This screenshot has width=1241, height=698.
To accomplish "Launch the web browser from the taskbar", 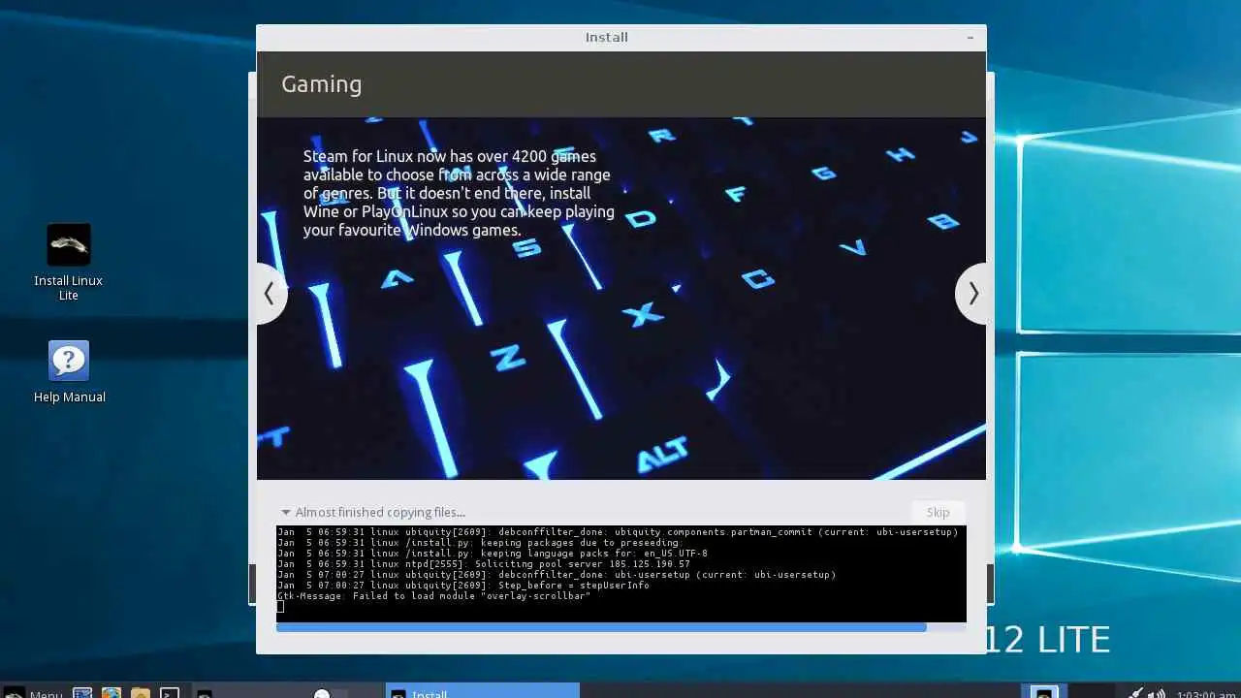I will [x=111, y=692].
